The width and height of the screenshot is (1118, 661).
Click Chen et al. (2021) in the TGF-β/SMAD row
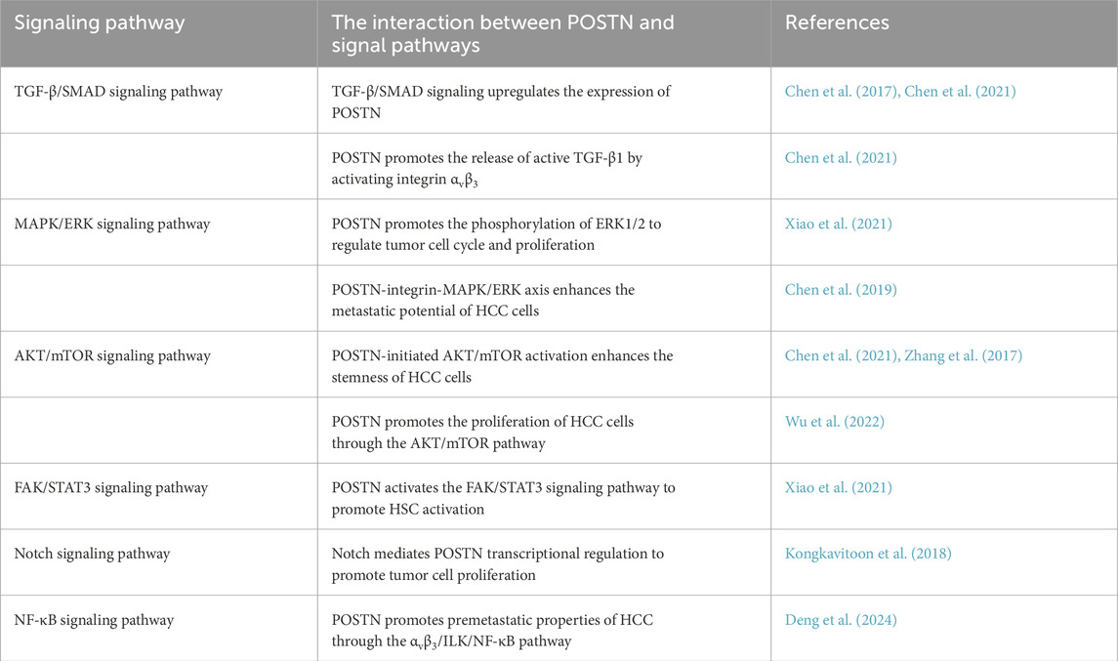point(961,92)
